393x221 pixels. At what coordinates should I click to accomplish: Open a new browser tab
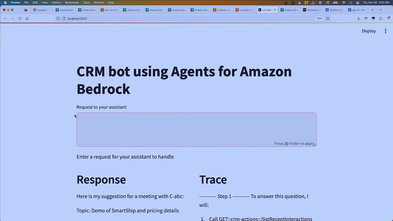[x=372, y=10]
